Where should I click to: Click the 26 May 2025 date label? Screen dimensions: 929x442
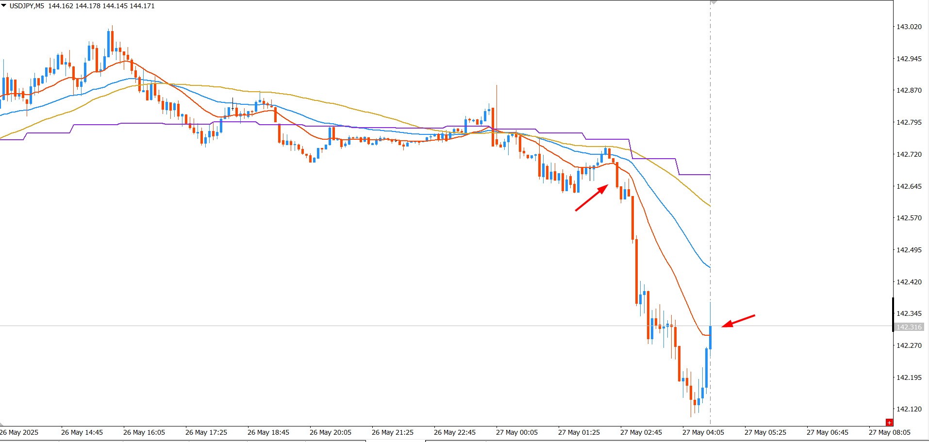(x=19, y=432)
